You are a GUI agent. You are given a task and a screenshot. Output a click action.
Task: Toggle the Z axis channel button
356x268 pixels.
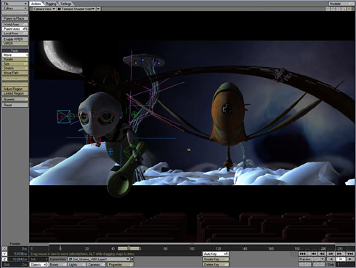[4, 259]
